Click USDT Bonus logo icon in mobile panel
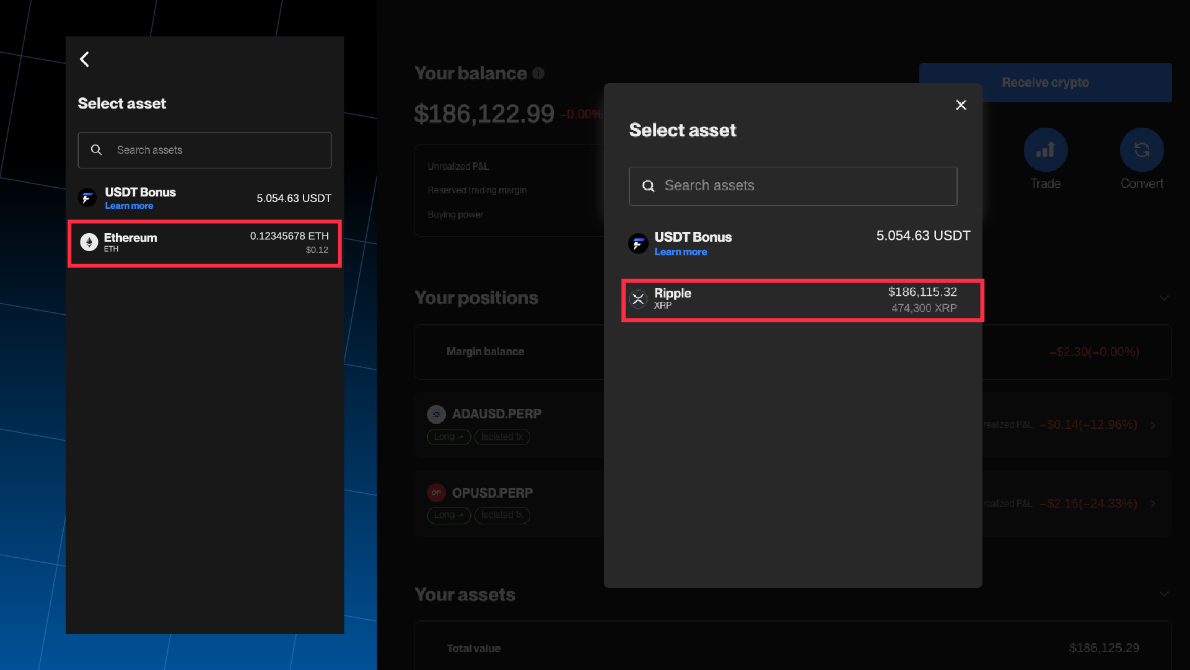The image size is (1190, 670). [x=87, y=198]
